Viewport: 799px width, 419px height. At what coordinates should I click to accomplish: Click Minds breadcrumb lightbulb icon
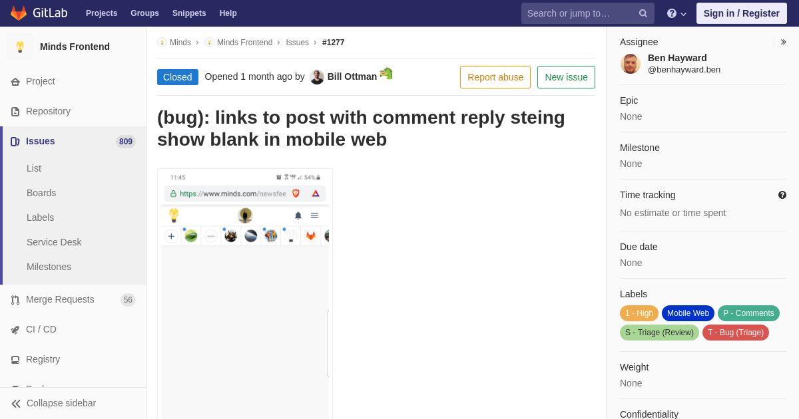tap(162, 43)
